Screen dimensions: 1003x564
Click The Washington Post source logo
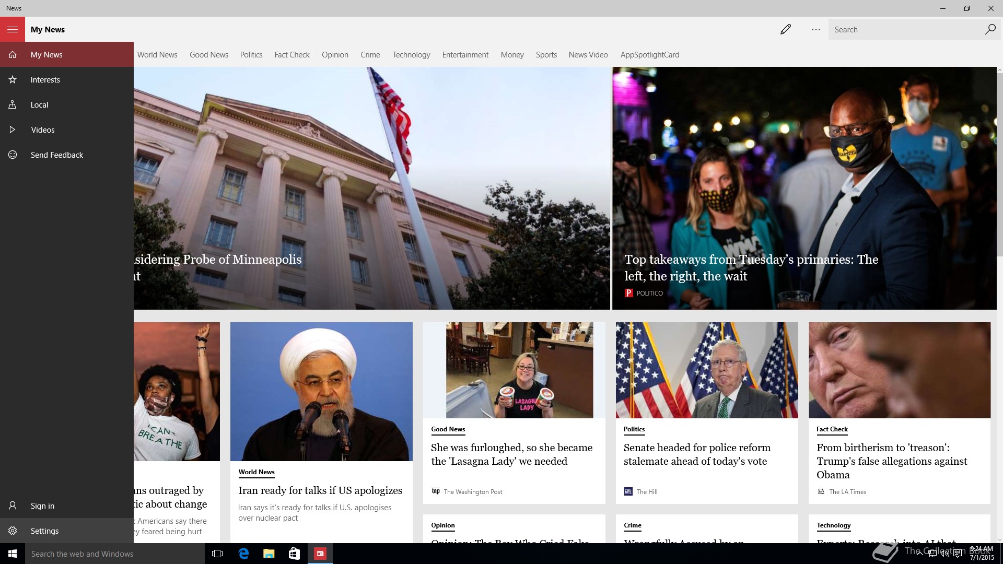436,491
